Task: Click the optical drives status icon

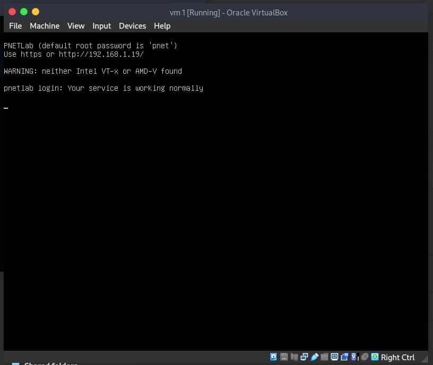Action: (x=283, y=357)
